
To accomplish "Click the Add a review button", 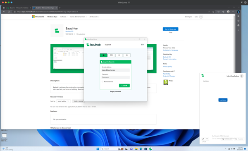I will tap(79, 101).
